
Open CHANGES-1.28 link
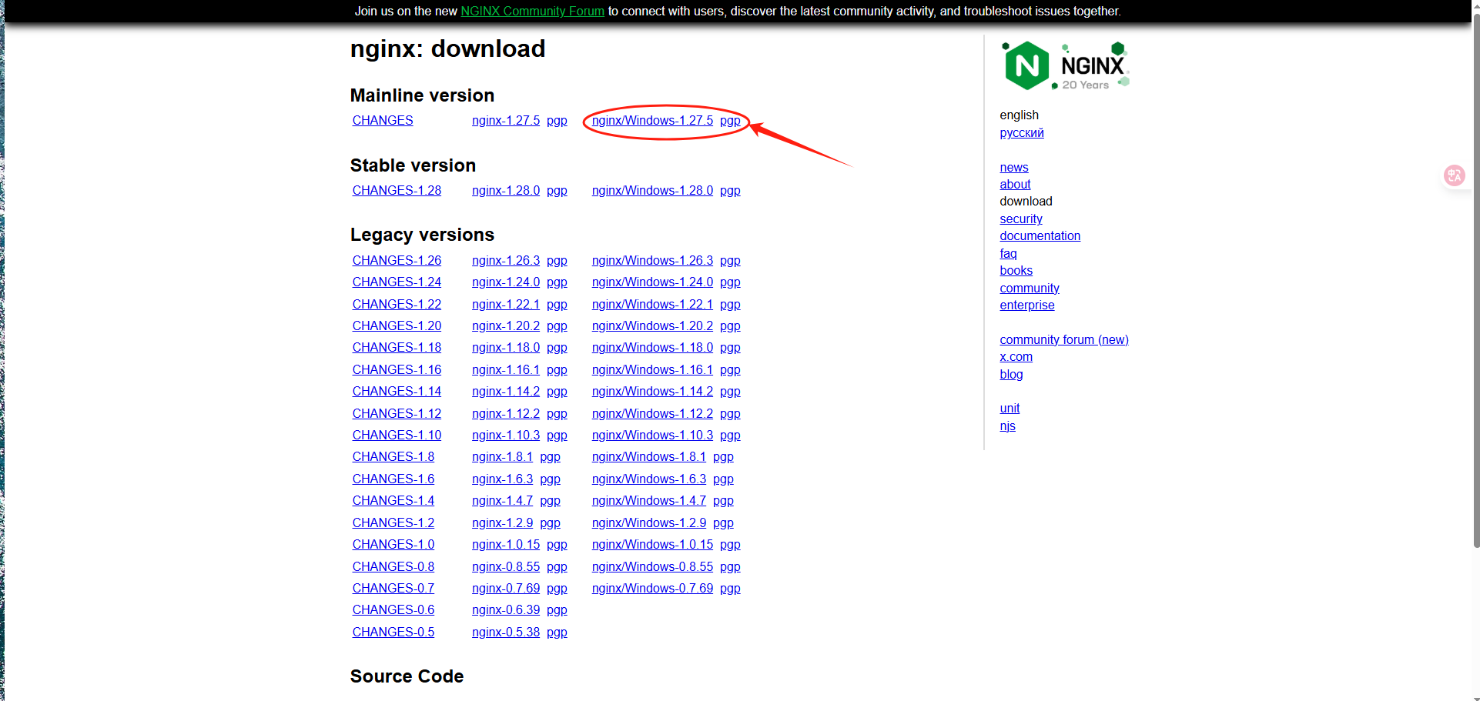[397, 191]
